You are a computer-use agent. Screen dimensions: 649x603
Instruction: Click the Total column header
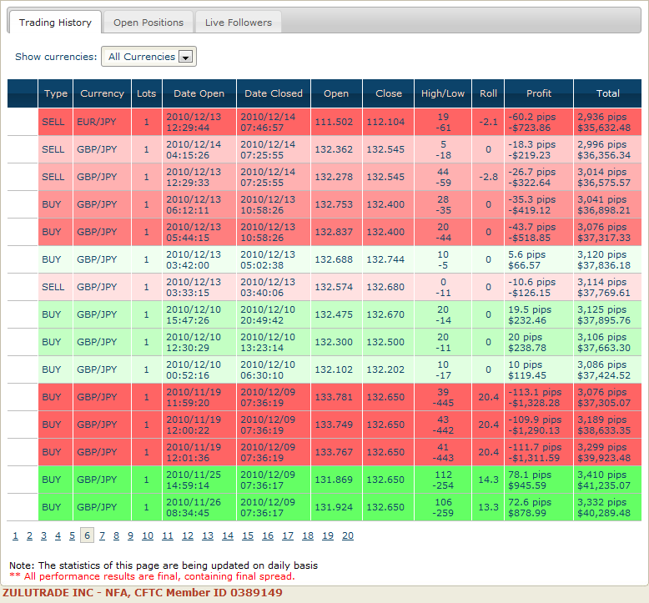[x=607, y=93]
